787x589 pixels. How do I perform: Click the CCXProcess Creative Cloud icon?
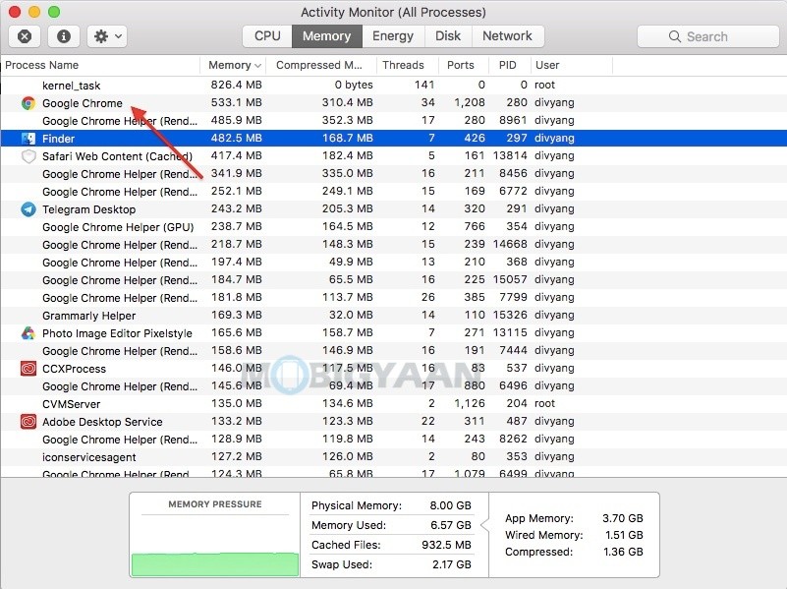pos(28,369)
